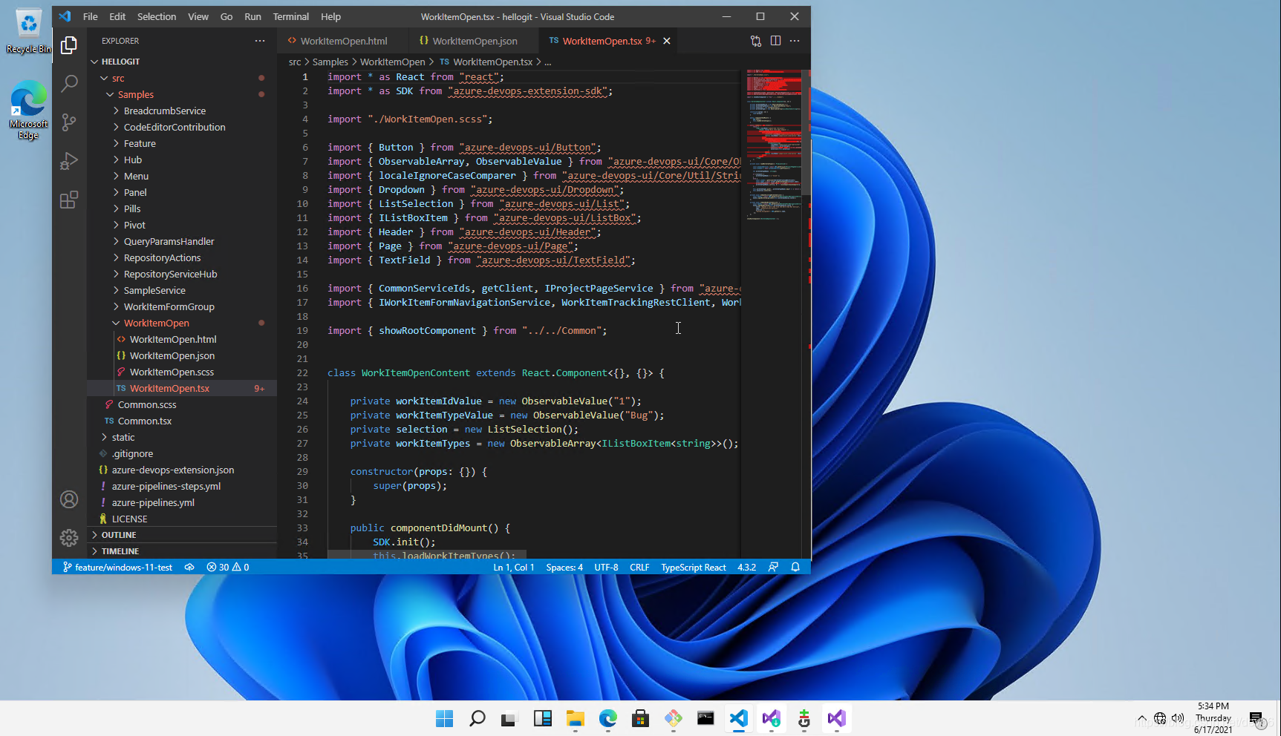Open the Explorer view in activity bar
Viewport: 1281px width, 736px height.
(69, 45)
